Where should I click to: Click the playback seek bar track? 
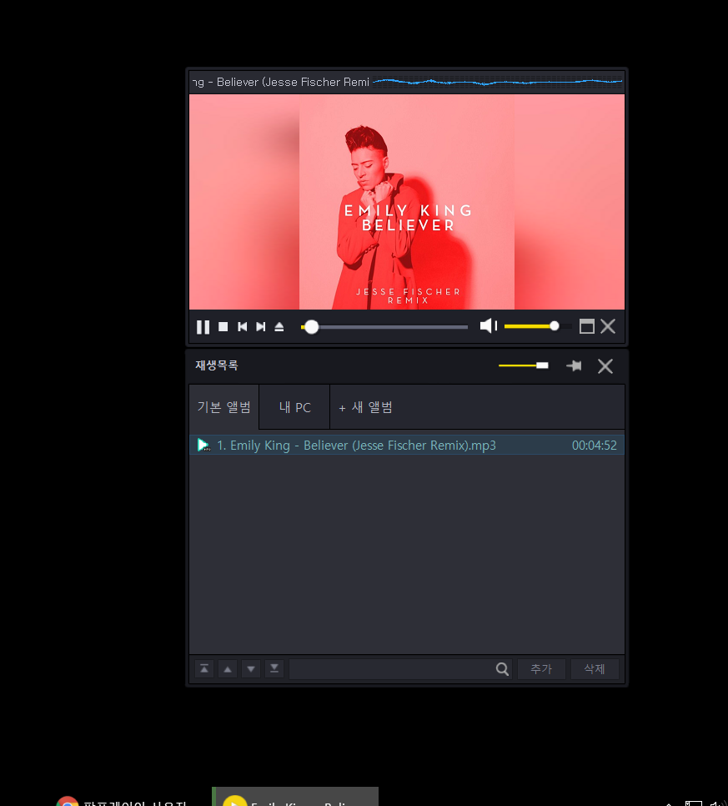point(392,327)
